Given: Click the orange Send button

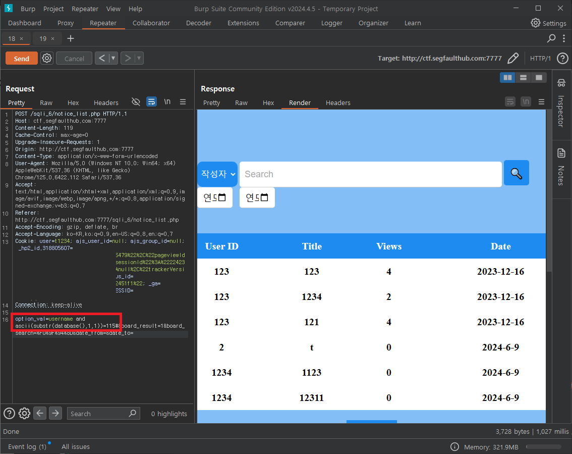Looking at the screenshot, I should 22,59.
